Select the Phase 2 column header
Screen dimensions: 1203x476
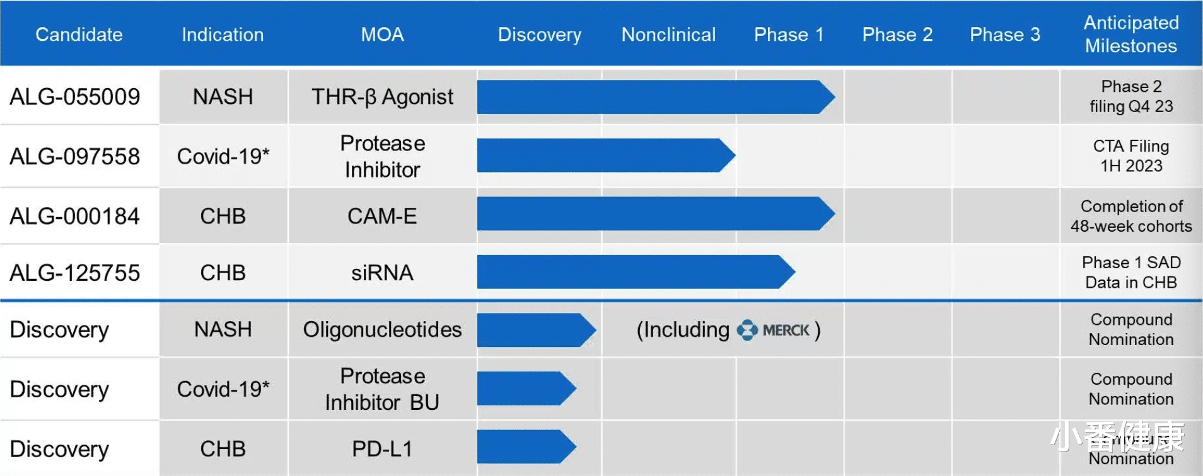point(897,35)
